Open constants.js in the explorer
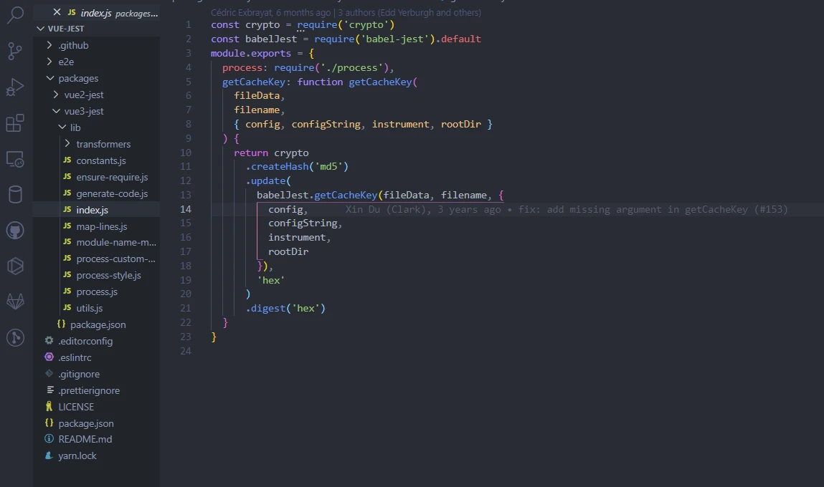This screenshot has width=824, height=487. coord(100,160)
